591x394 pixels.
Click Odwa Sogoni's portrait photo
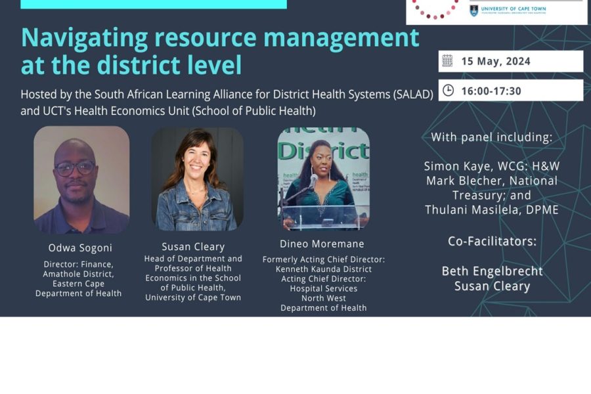coord(81,180)
